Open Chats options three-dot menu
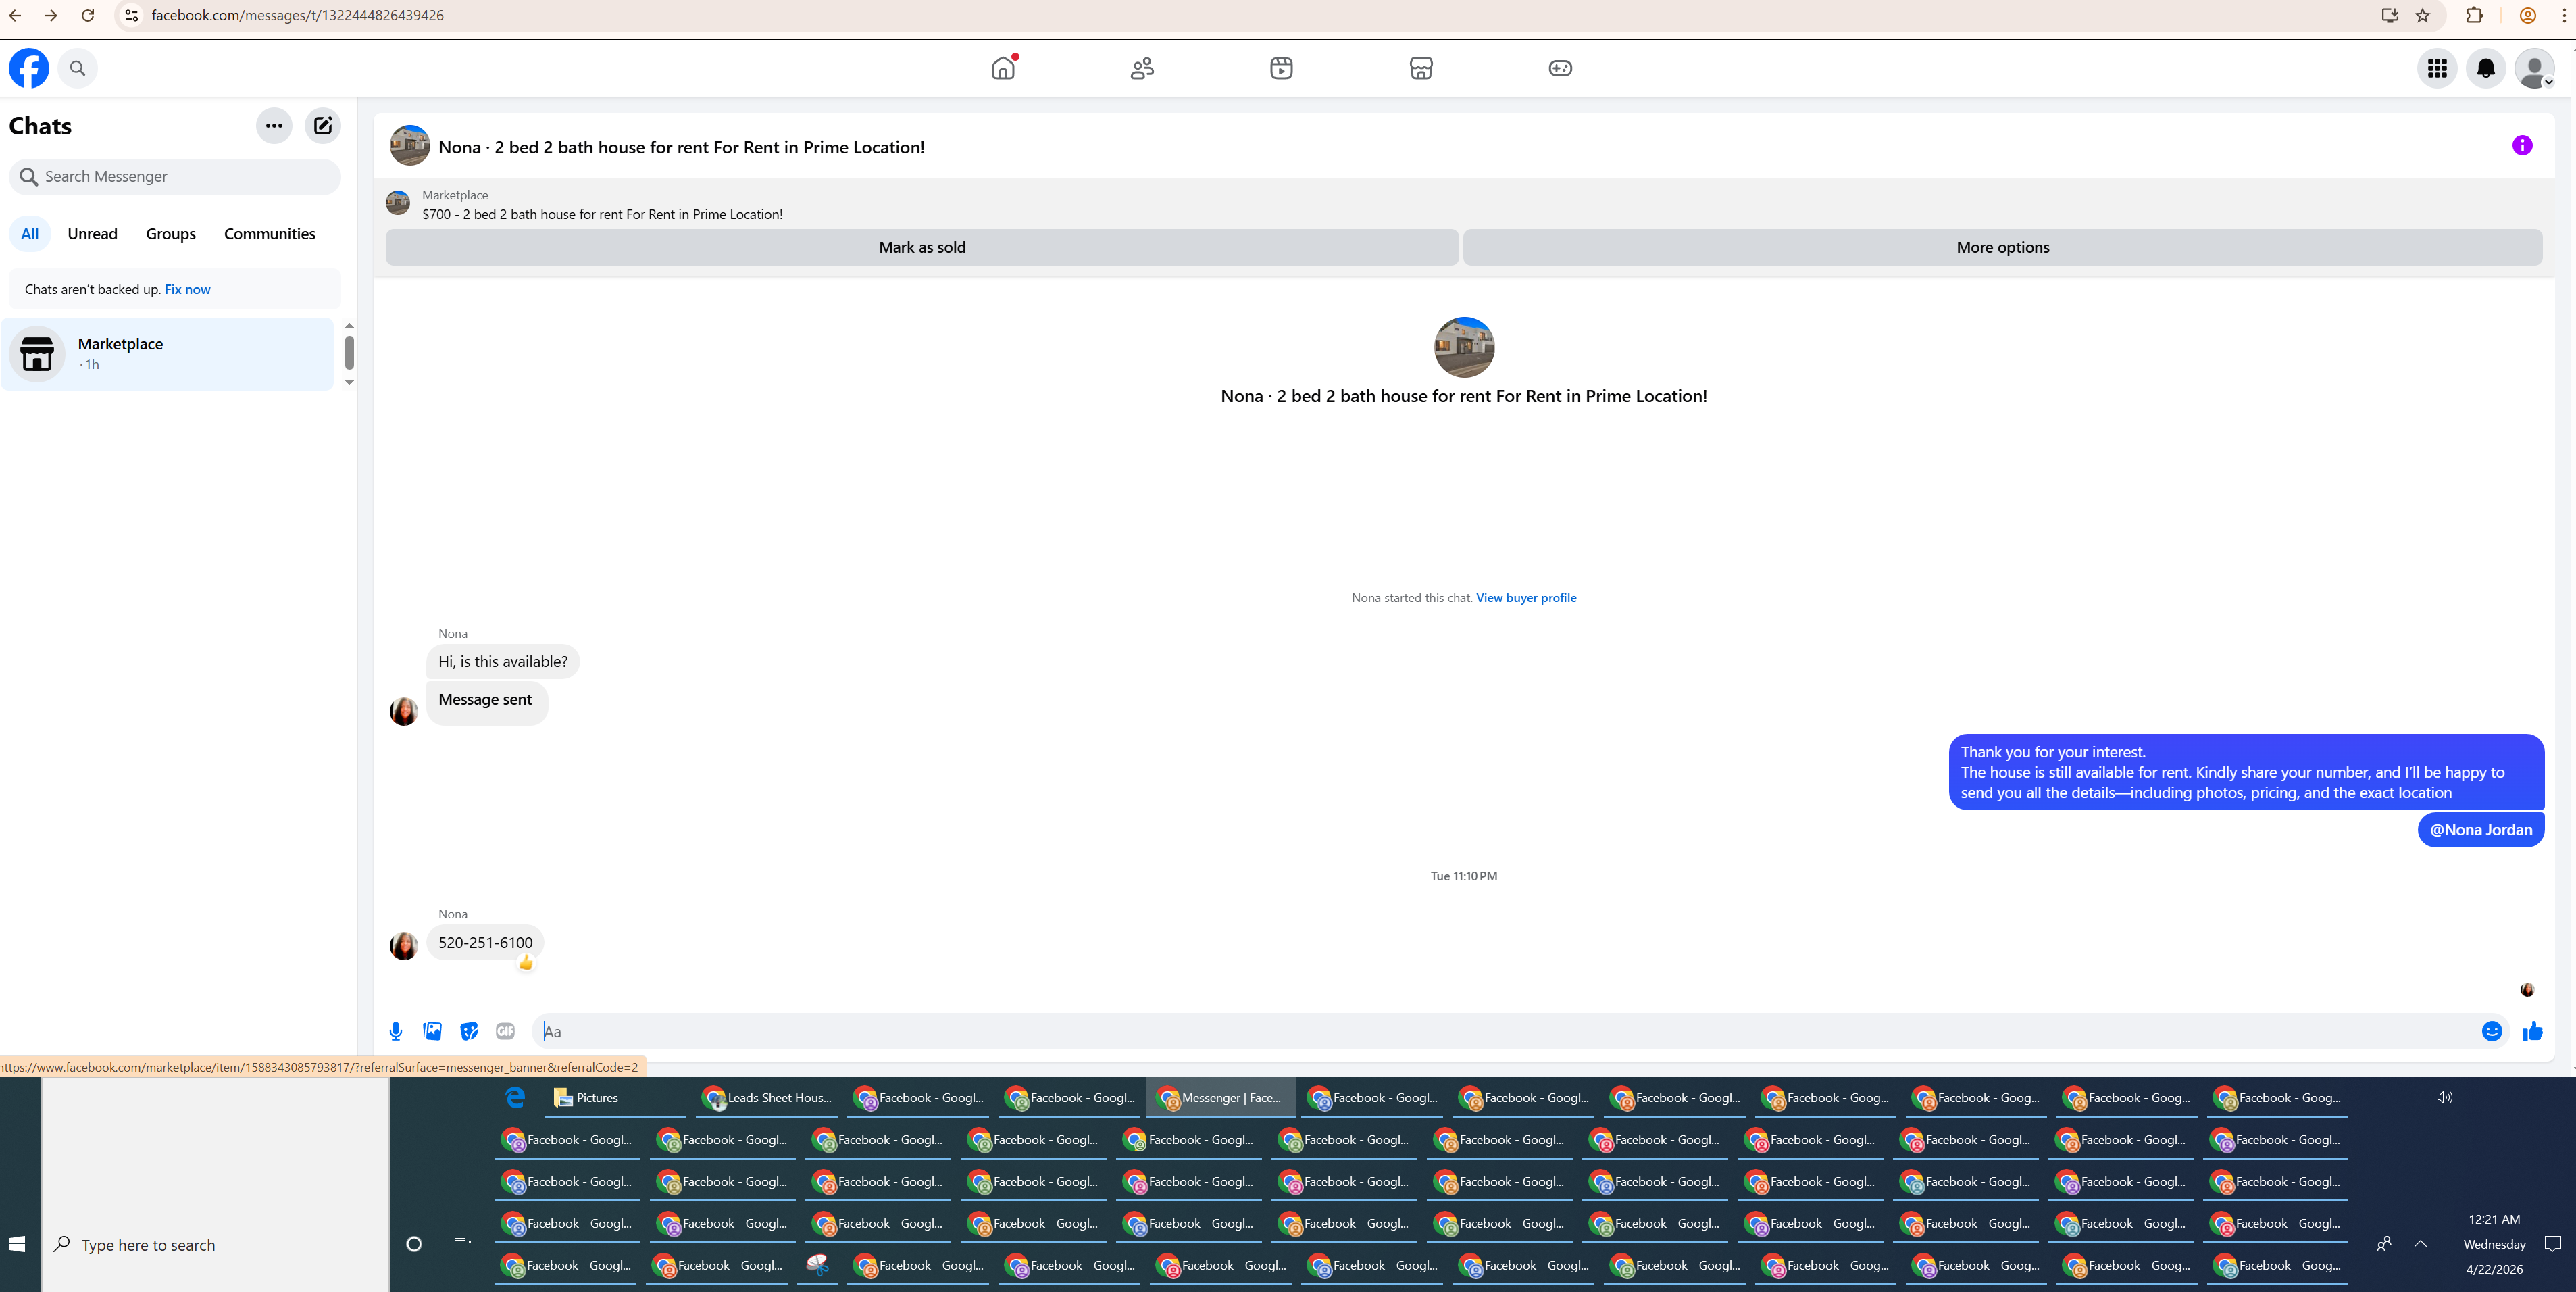 [274, 126]
